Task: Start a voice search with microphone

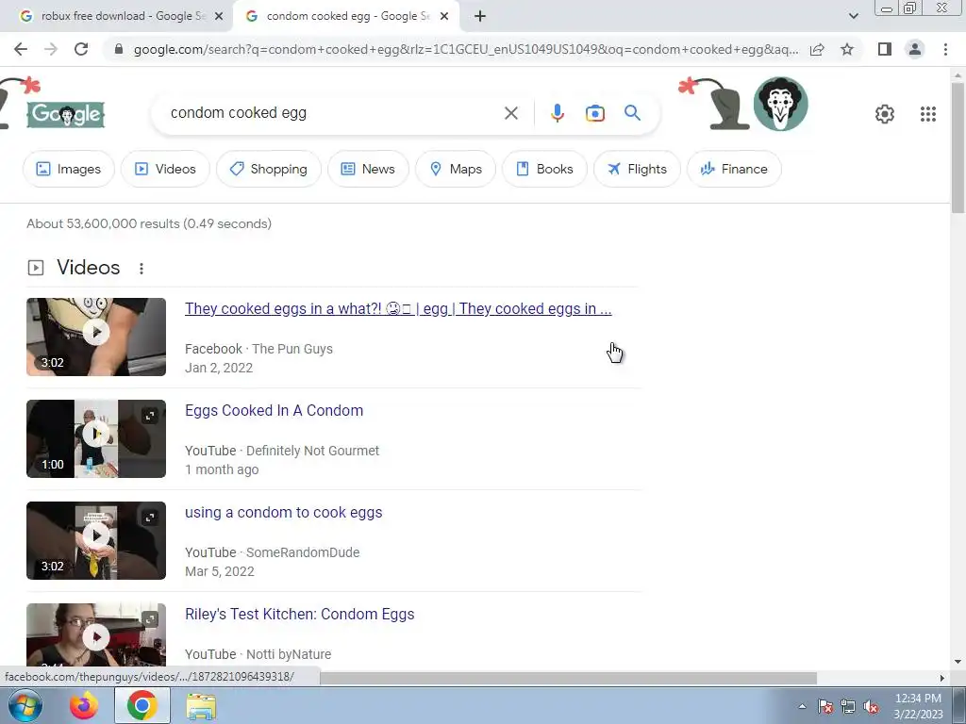Action: point(557,113)
